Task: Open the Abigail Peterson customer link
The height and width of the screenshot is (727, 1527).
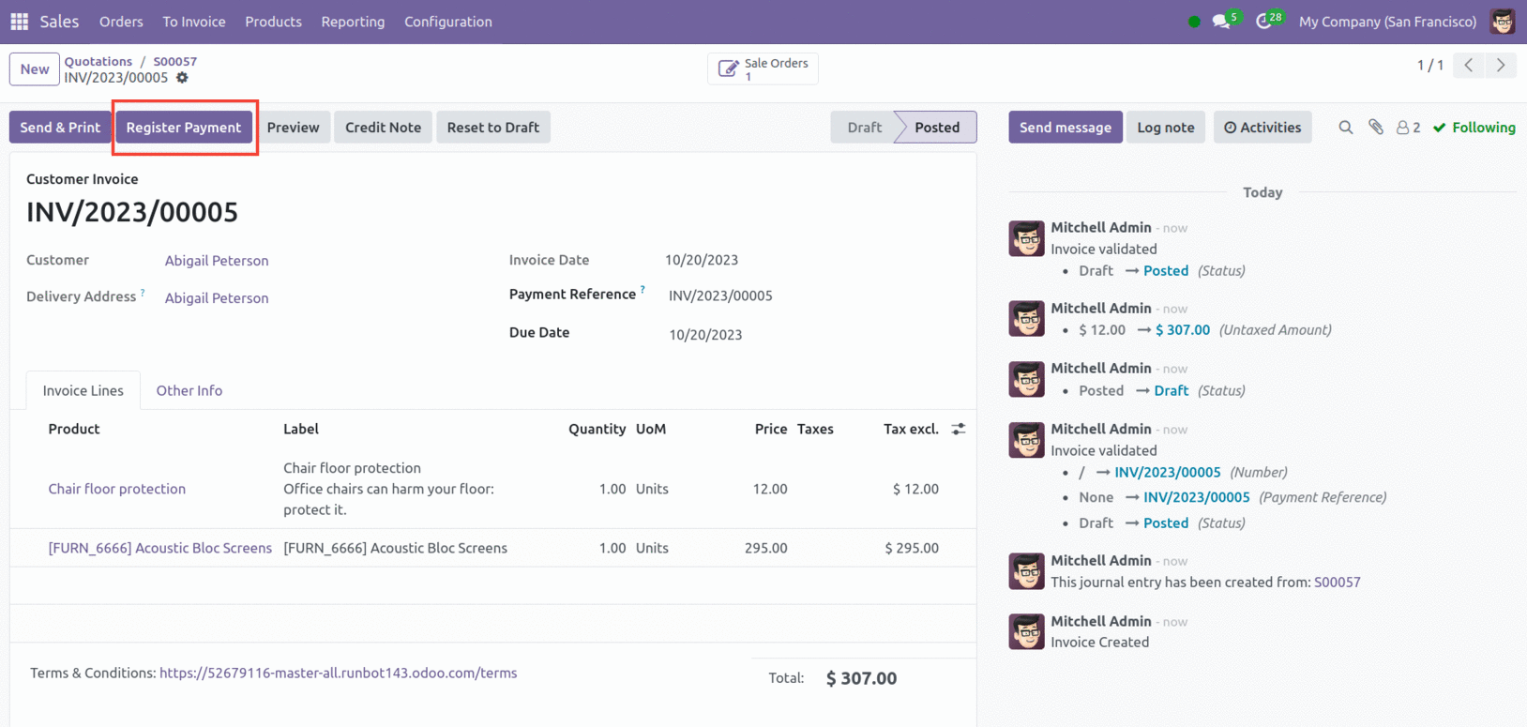Action: point(217,261)
